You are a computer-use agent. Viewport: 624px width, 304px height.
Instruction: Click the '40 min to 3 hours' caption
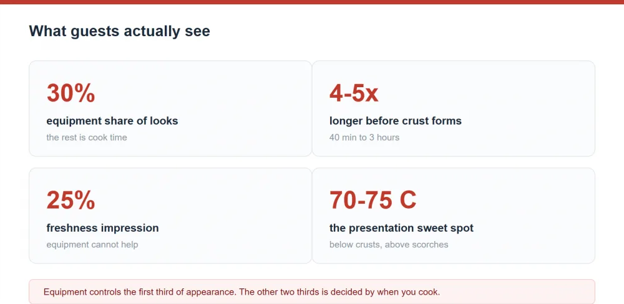(x=364, y=138)
